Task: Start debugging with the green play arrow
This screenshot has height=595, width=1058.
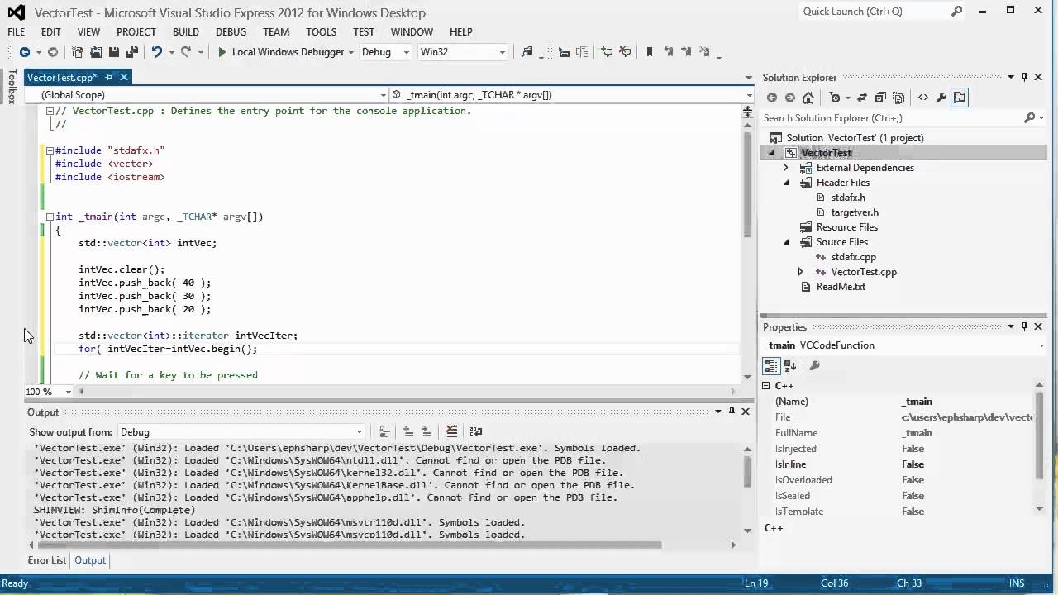Action: [x=222, y=52]
